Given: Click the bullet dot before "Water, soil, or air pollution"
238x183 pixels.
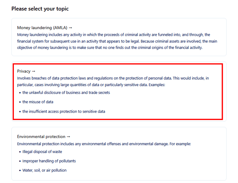Looking at the screenshot, I should pos(20,171).
